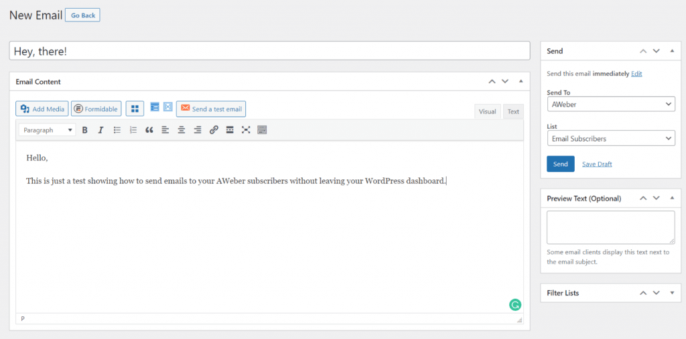Align text left
Image resolution: width=686 pixels, height=339 pixels.
point(165,130)
